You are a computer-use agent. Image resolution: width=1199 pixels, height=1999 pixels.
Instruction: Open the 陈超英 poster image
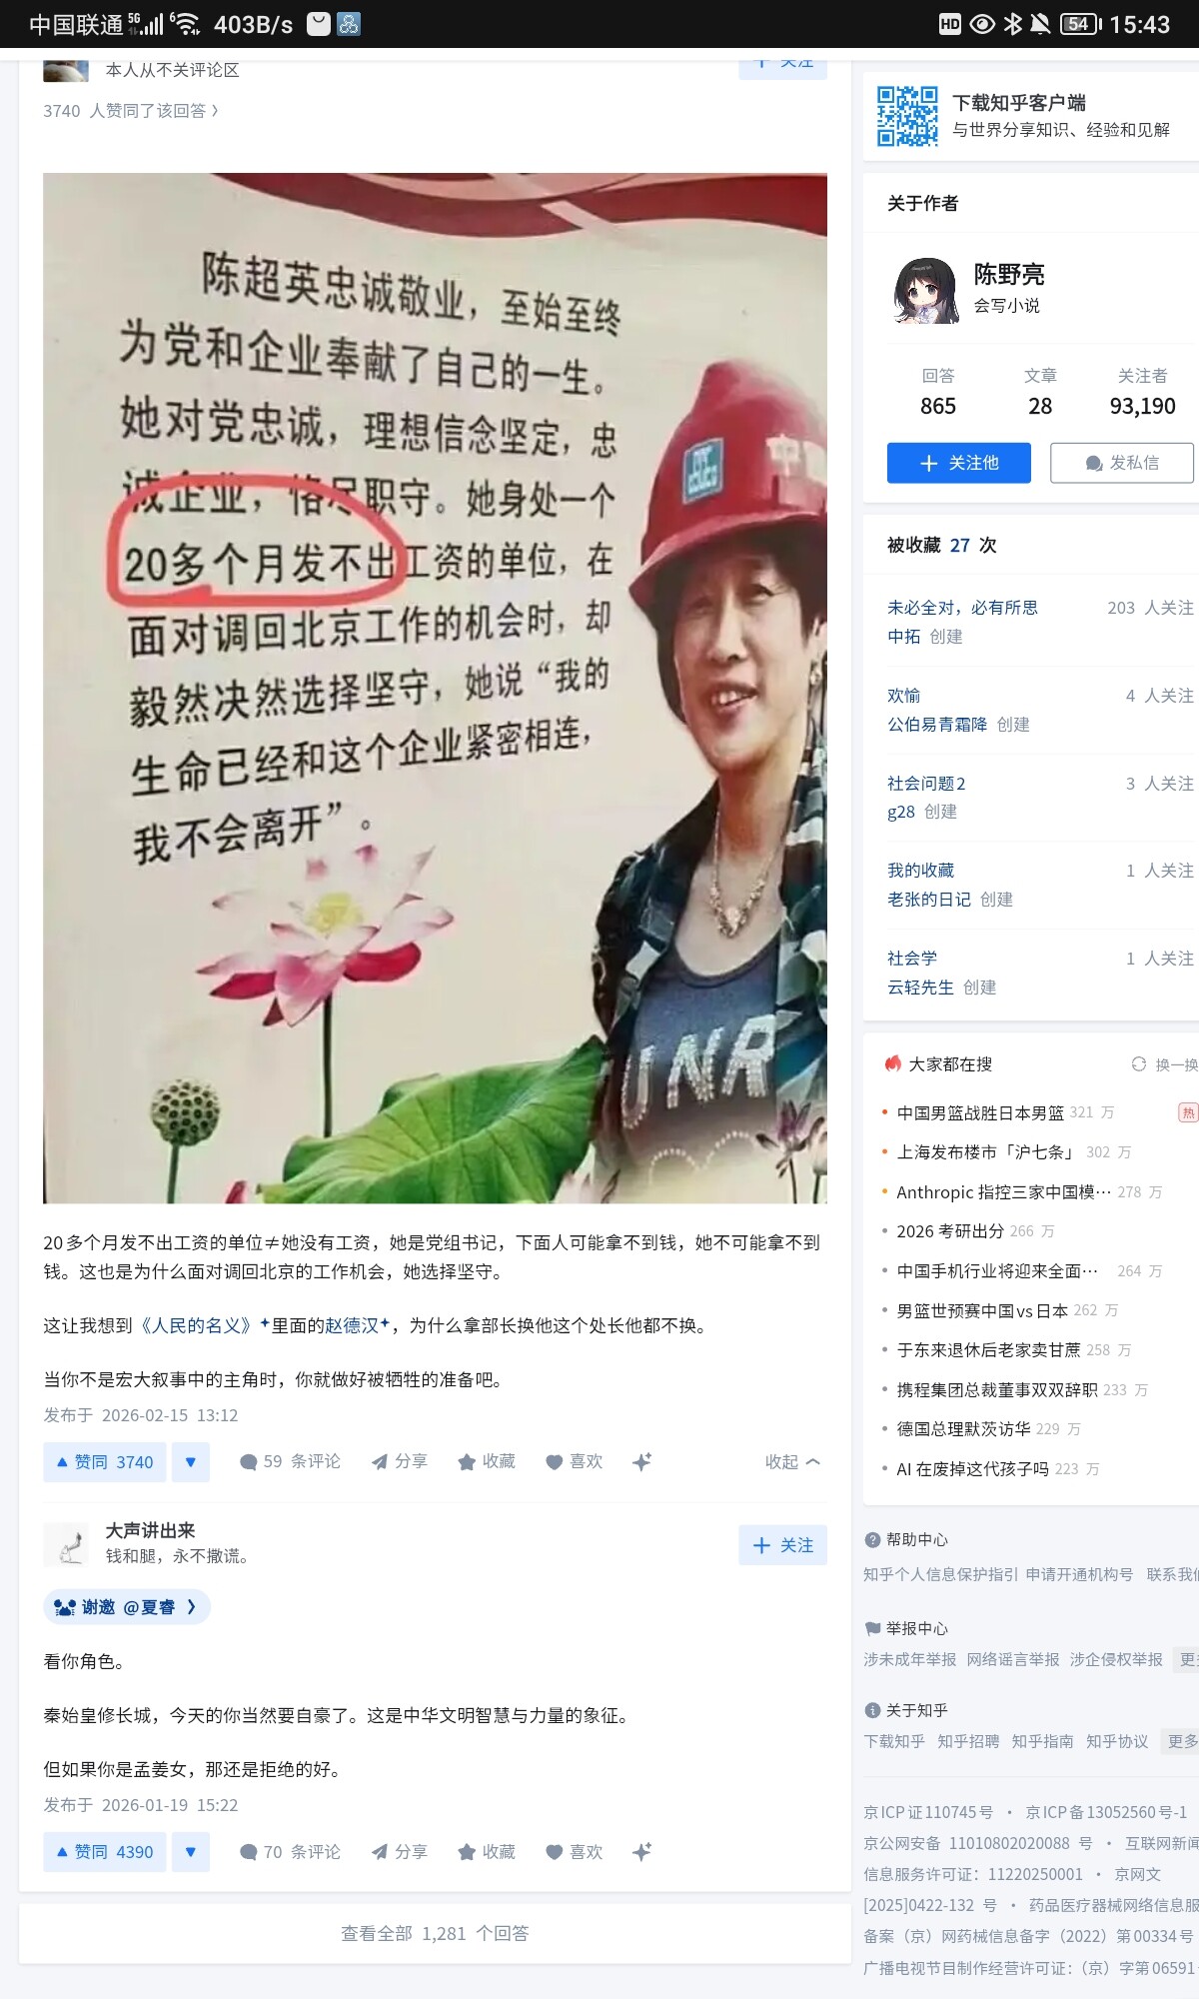435,688
